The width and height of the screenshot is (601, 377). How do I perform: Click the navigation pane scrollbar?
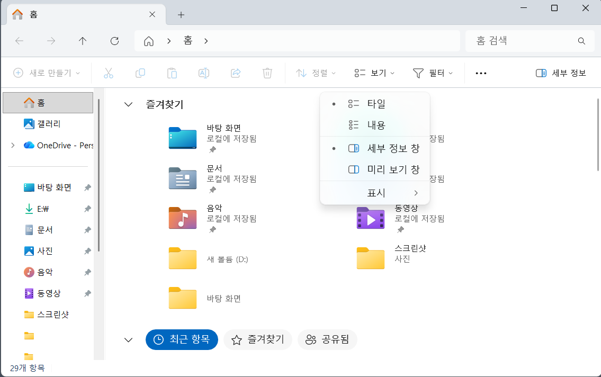(x=98, y=175)
